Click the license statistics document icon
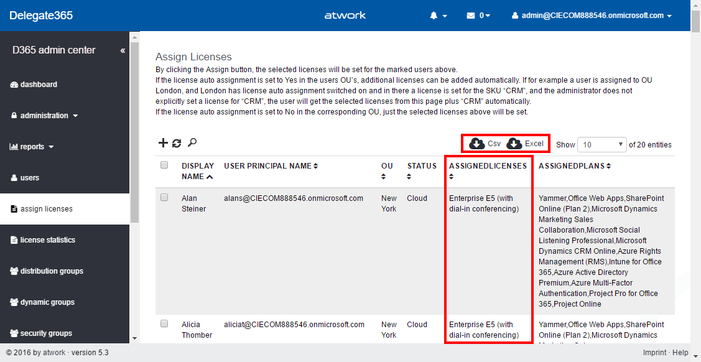Image resolution: width=701 pixels, height=362 pixels. [14, 240]
